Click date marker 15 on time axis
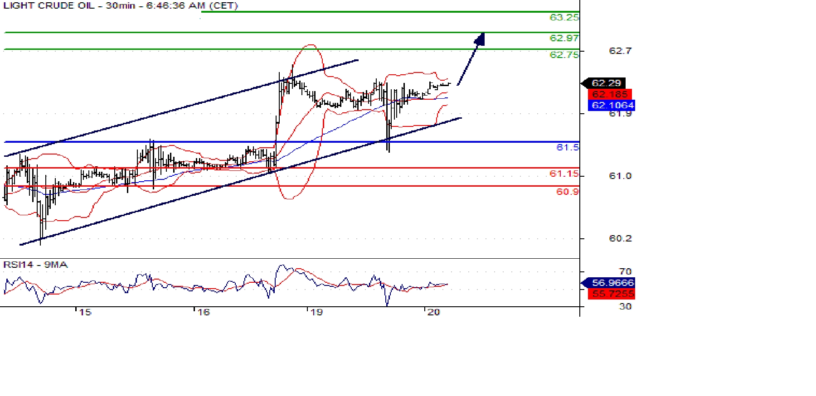Viewport: 816px width, 396px height. pos(85,312)
